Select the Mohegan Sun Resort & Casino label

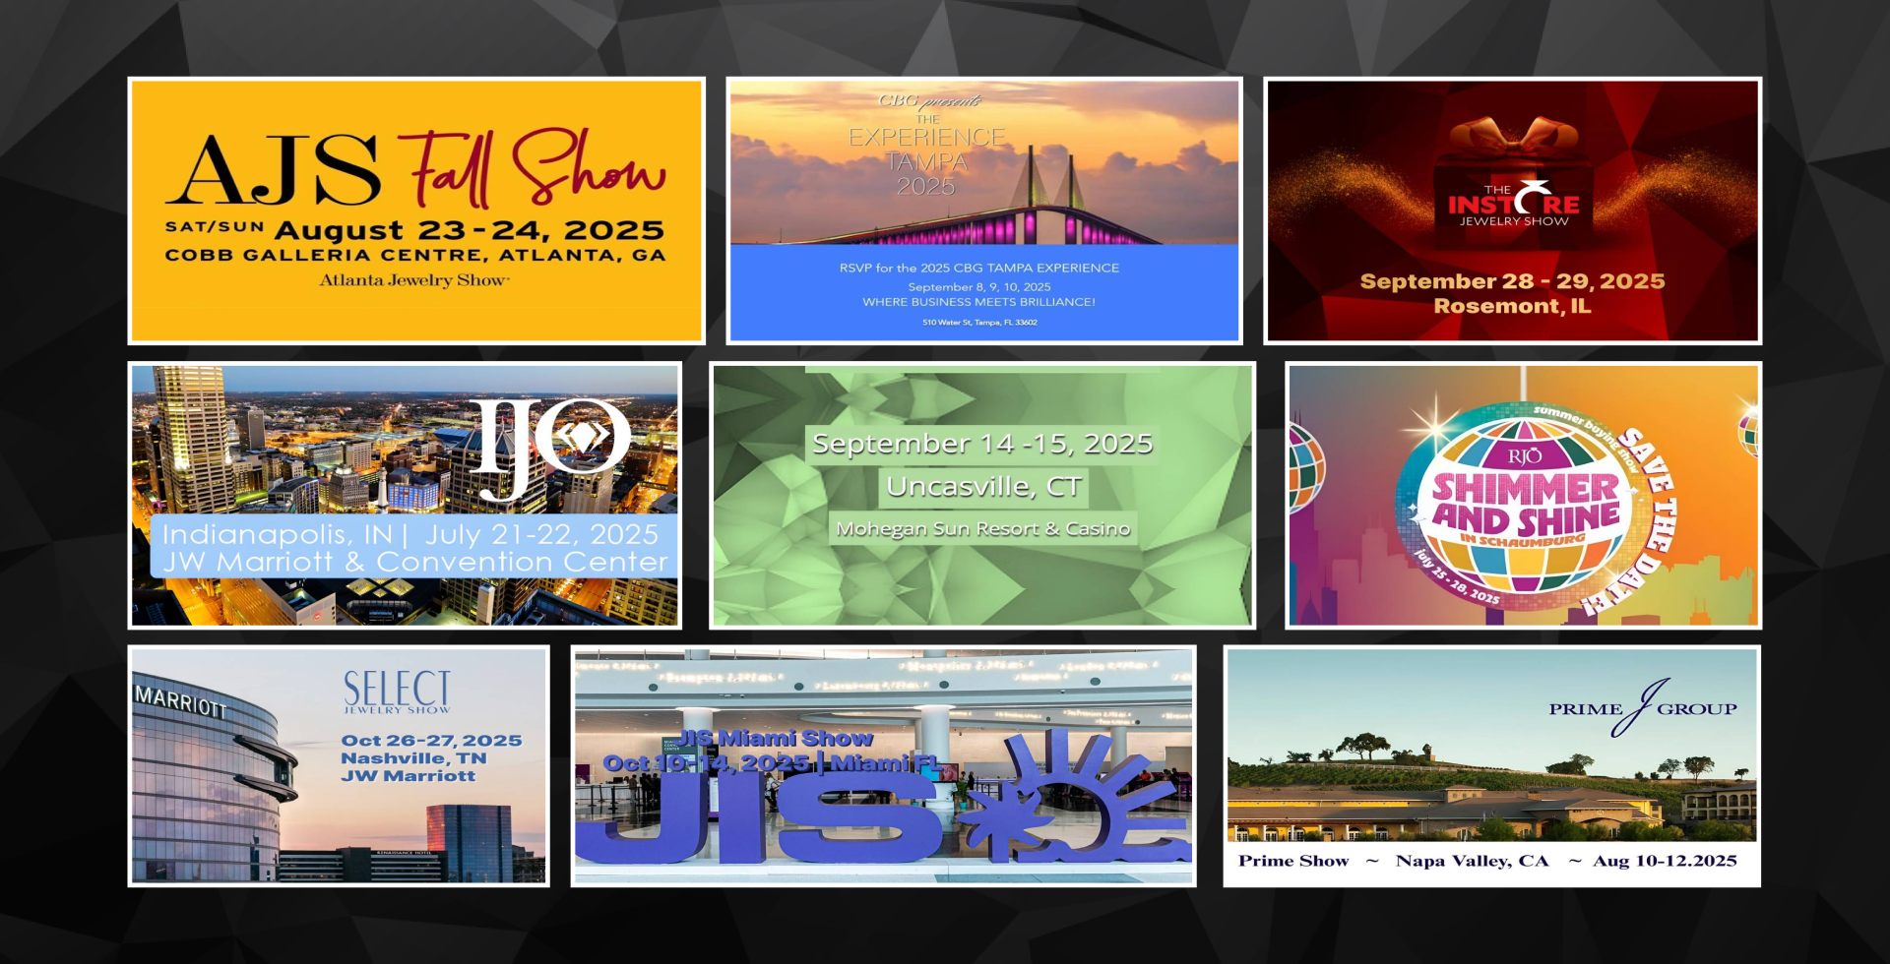[982, 529]
